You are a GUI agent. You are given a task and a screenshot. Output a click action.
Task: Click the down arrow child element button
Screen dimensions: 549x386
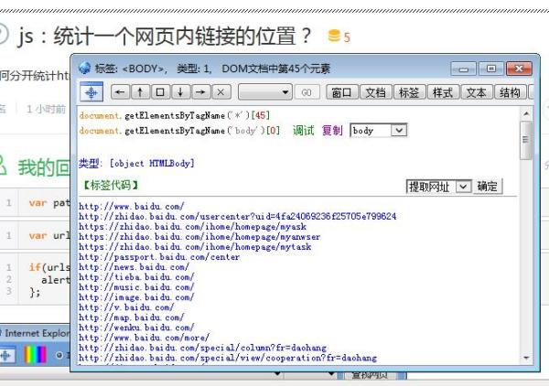point(180,92)
